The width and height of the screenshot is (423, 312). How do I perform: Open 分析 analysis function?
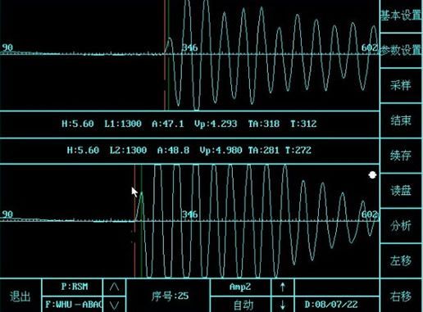click(401, 226)
